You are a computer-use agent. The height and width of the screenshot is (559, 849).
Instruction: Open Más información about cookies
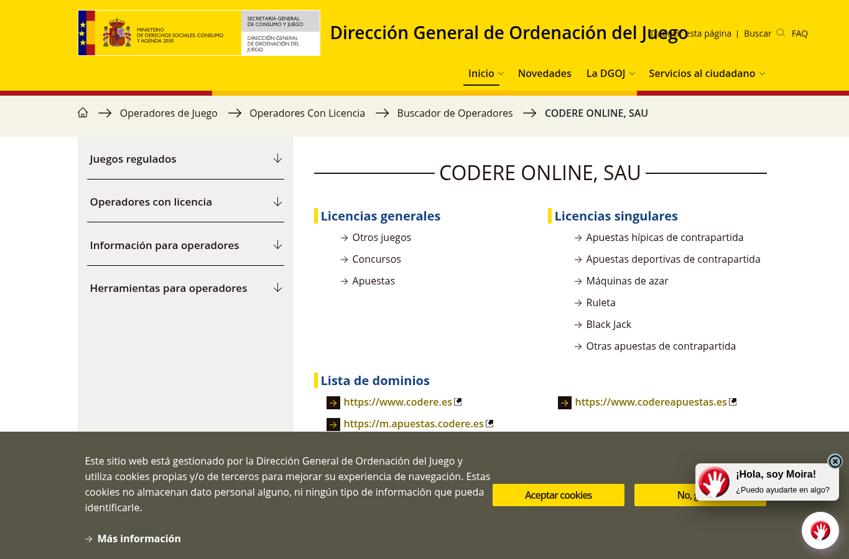(x=139, y=539)
